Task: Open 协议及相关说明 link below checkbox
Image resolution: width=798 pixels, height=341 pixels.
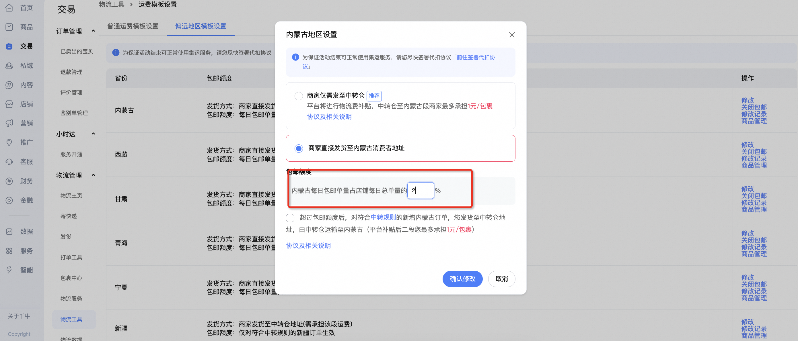Action: (x=308, y=246)
